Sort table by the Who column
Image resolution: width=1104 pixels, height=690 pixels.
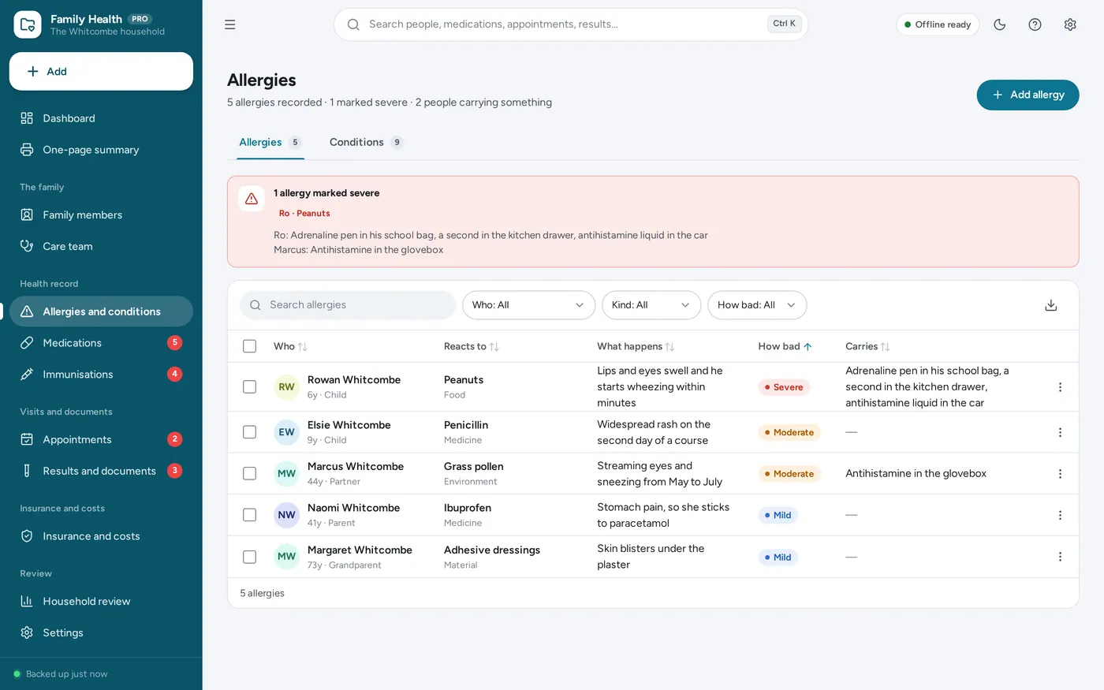pos(290,346)
